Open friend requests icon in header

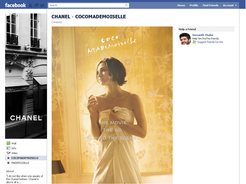[30, 5]
